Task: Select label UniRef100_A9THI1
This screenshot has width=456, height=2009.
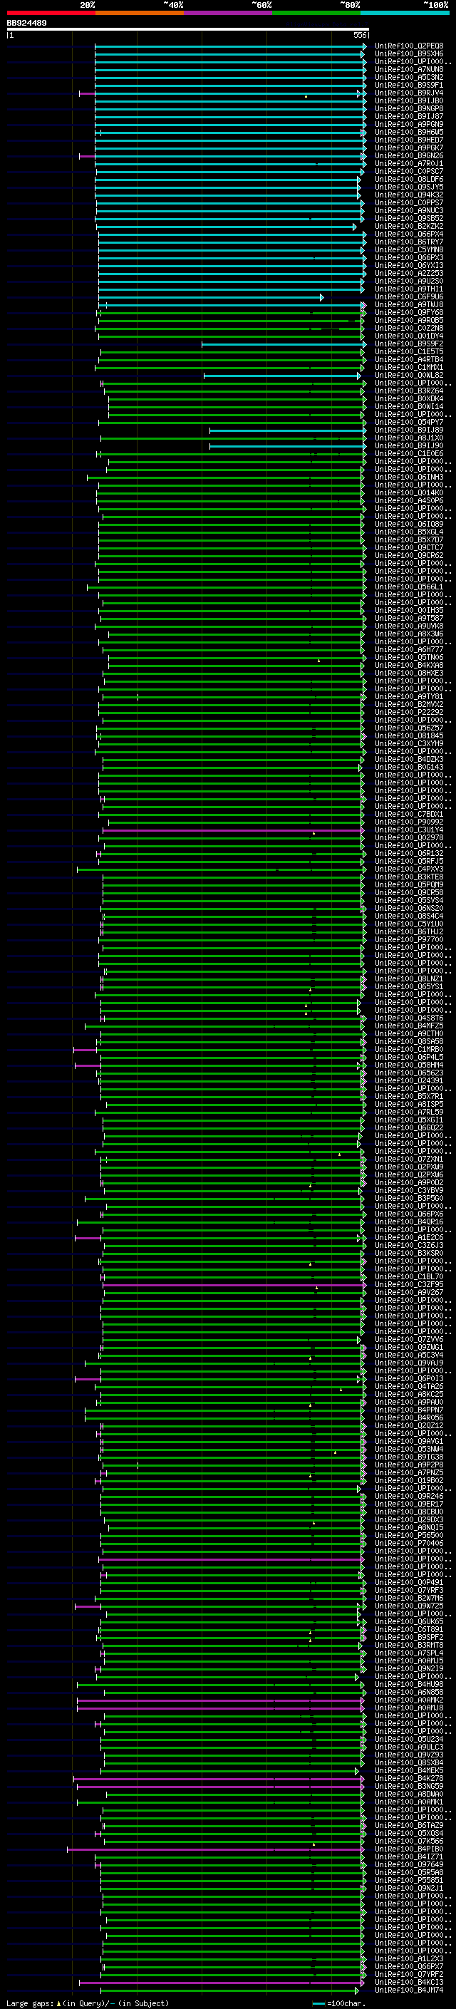Action: pos(409,289)
